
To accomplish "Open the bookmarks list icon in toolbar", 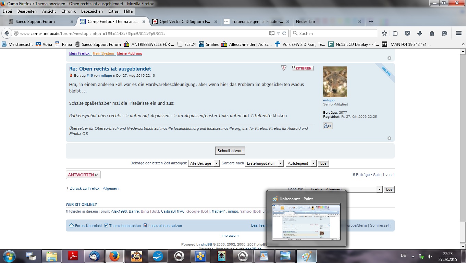I will click(x=395, y=33).
